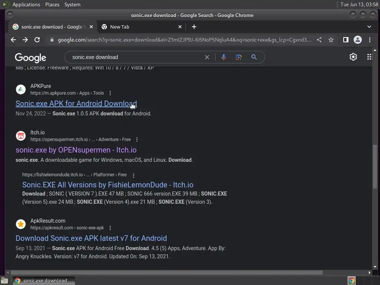
Task: Go to Google home via the logo
Action: point(30,58)
